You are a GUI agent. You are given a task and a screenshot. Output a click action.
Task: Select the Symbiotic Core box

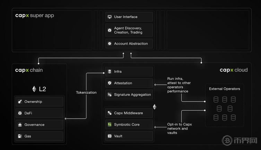pos(129,124)
